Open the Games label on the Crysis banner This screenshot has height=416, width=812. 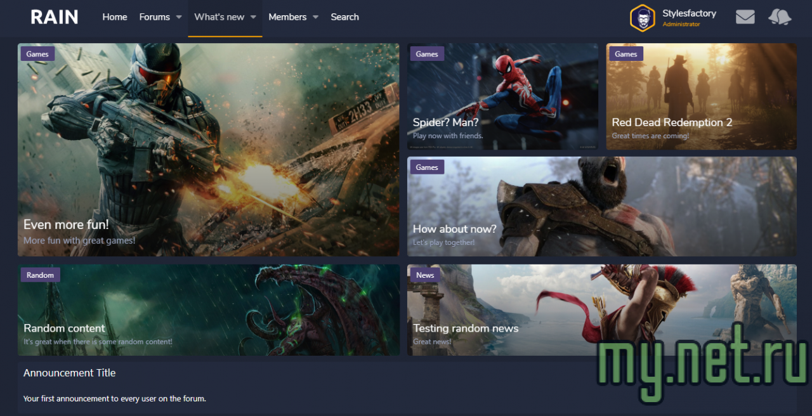(x=37, y=54)
